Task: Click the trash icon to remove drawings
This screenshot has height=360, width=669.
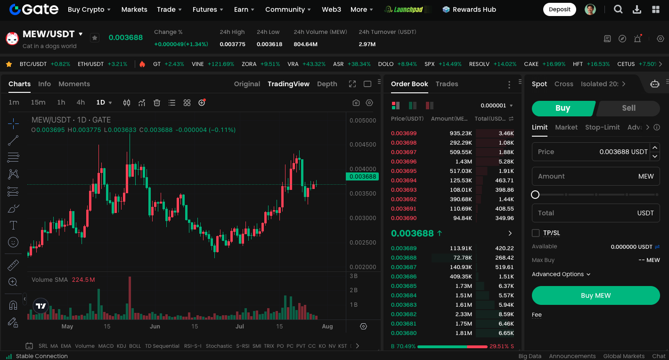Action: click(157, 103)
